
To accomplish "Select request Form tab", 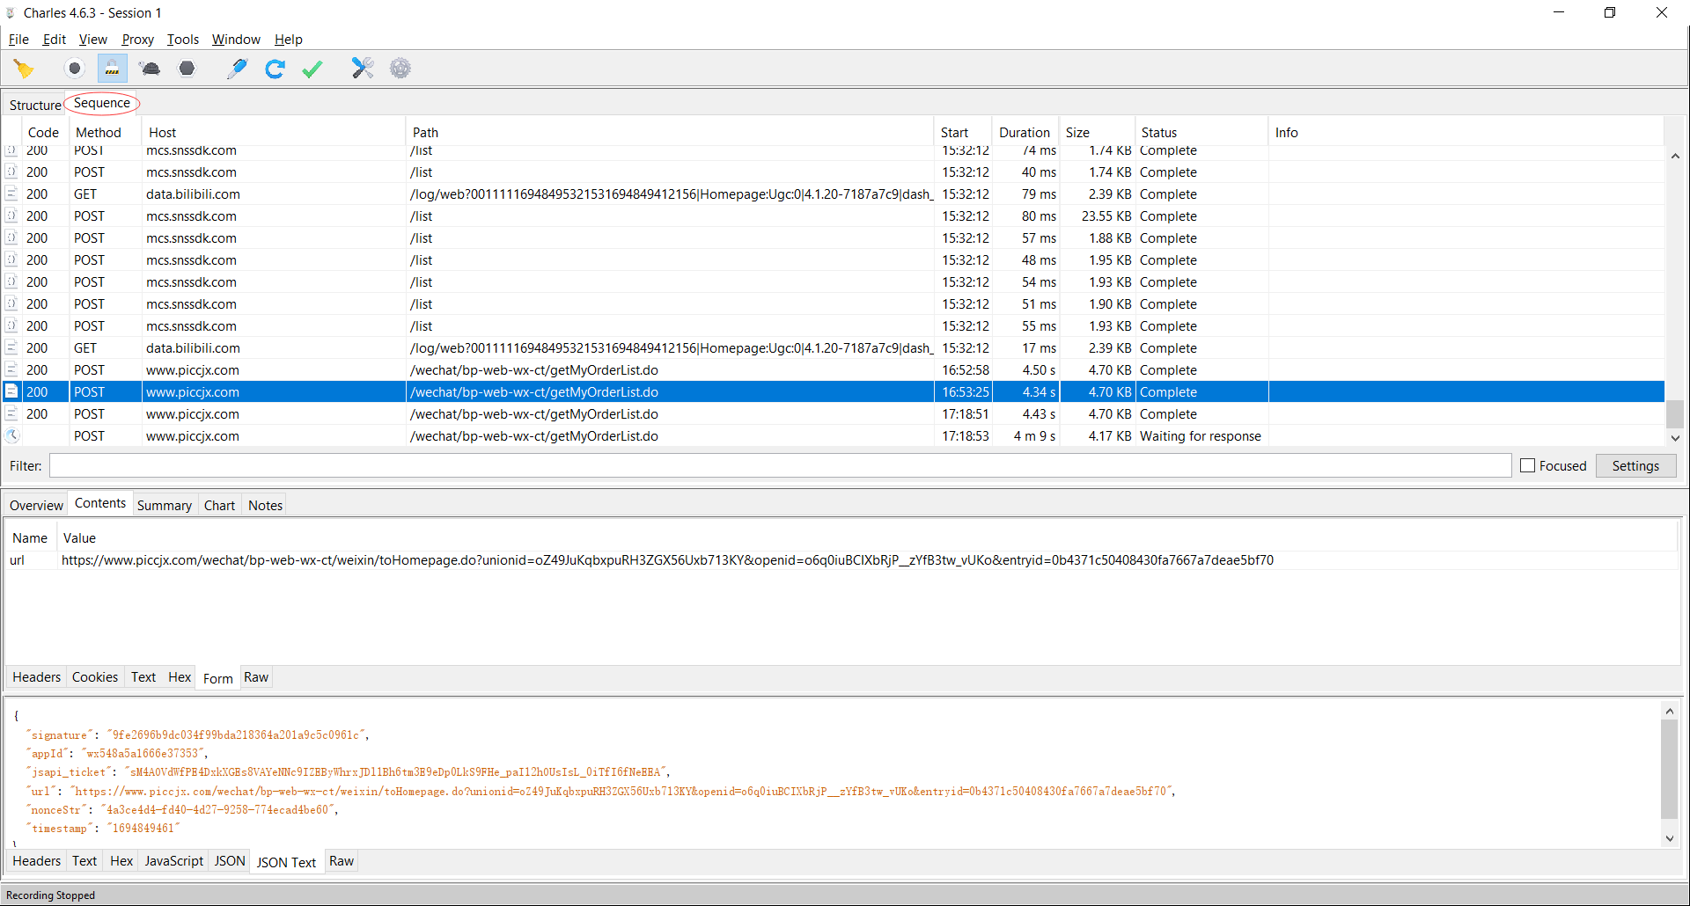I will (218, 678).
